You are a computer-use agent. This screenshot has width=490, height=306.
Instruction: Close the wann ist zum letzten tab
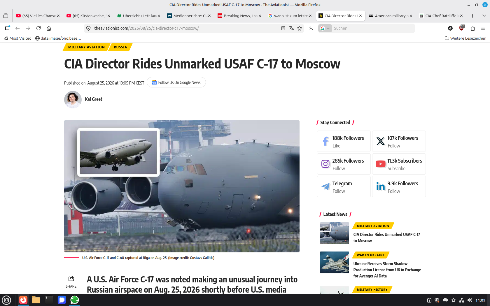pyautogui.click(x=310, y=16)
